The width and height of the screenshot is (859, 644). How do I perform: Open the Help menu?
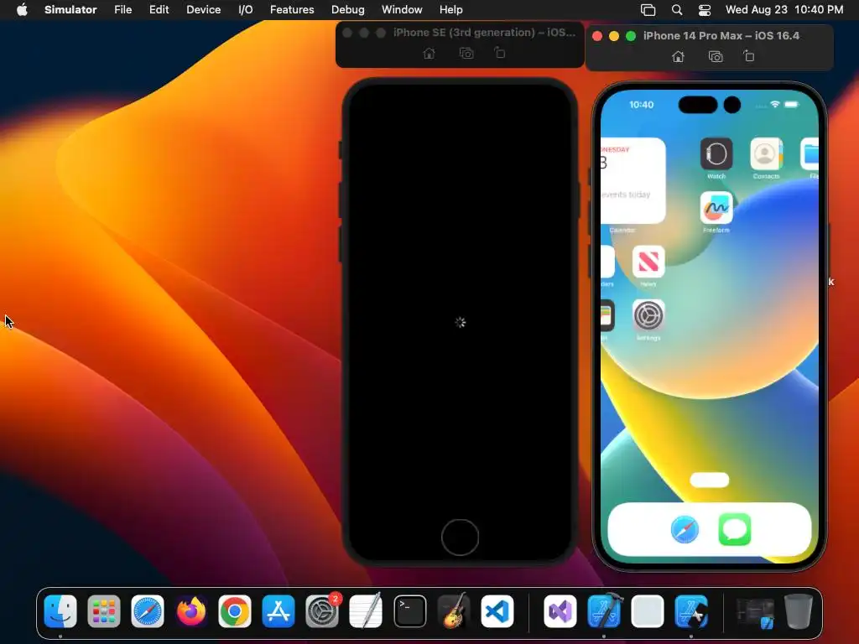[x=450, y=10]
